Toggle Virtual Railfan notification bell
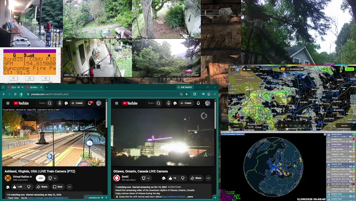Viewport: 356px width, 201px height. pyautogui.click(x=50, y=178)
